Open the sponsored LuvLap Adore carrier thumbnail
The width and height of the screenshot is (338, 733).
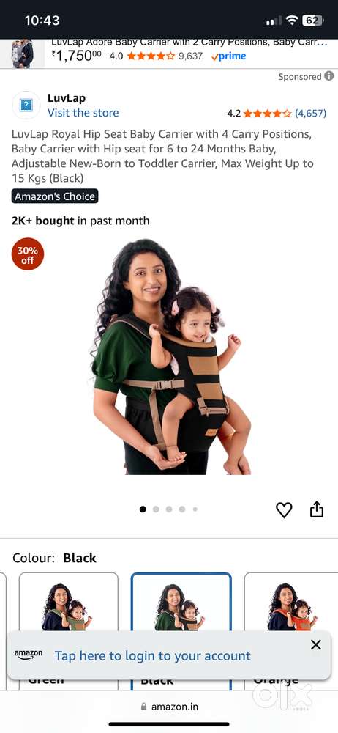tap(22, 54)
